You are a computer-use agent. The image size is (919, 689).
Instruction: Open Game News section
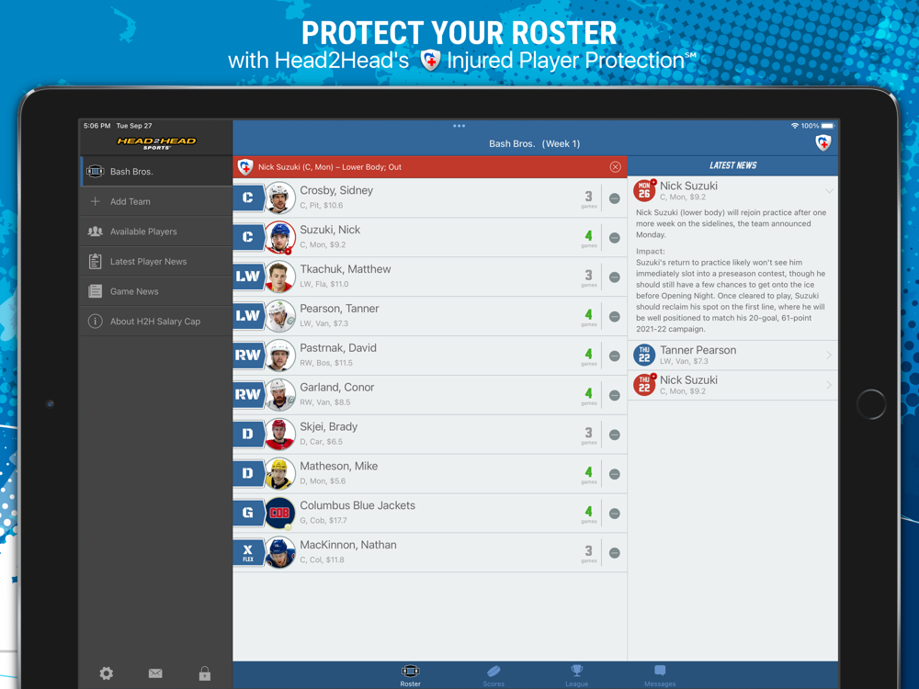click(x=156, y=291)
